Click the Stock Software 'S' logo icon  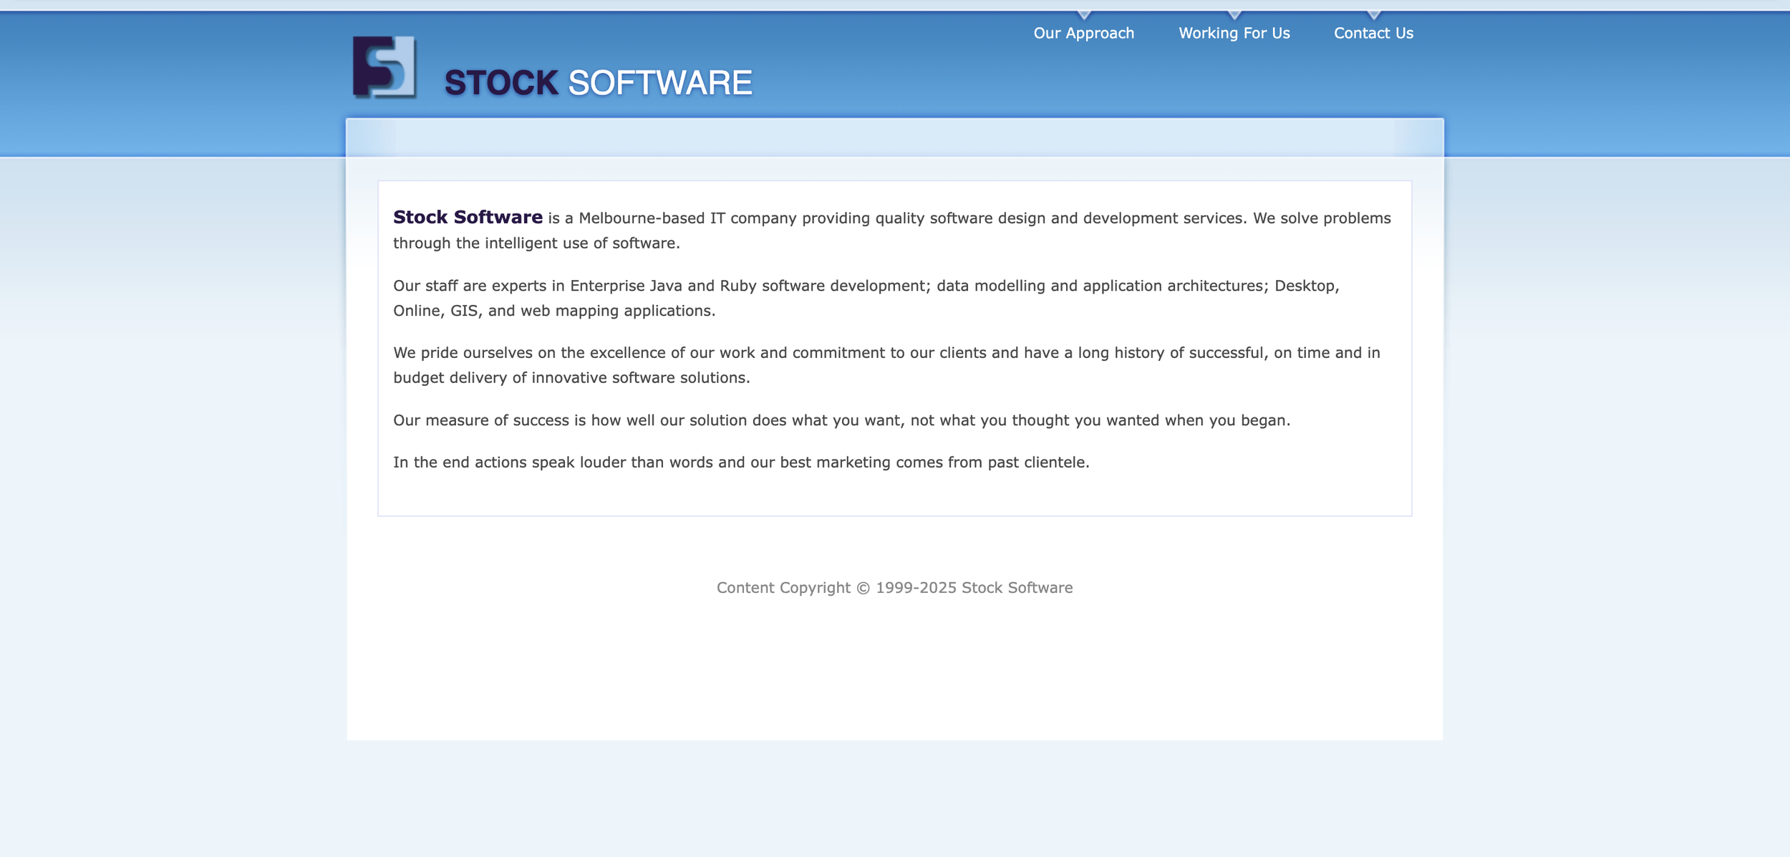tap(384, 67)
